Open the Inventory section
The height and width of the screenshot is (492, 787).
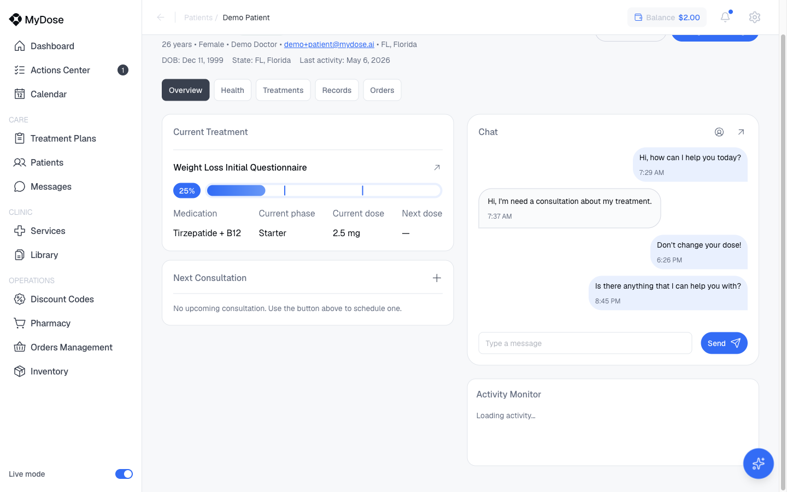click(x=49, y=371)
